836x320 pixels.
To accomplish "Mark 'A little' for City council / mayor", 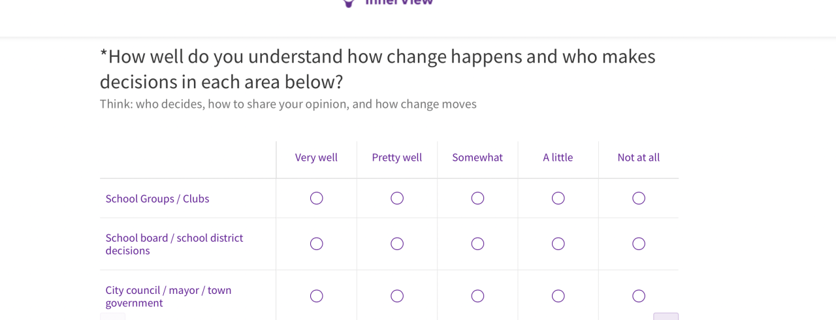I will point(558,296).
